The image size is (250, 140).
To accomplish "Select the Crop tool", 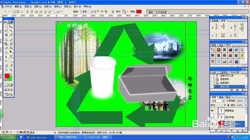I will coord(6,35).
